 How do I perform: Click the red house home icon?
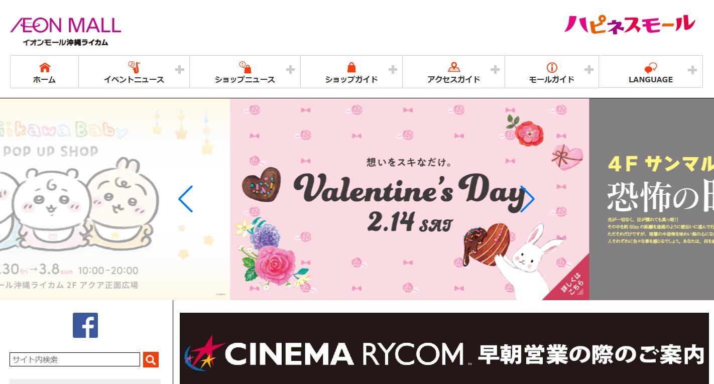click(x=45, y=67)
